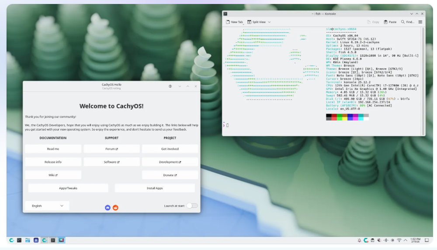The width and height of the screenshot is (437, 250).
Task: Open the Forum support link
Action: click(x=111, y=149)
